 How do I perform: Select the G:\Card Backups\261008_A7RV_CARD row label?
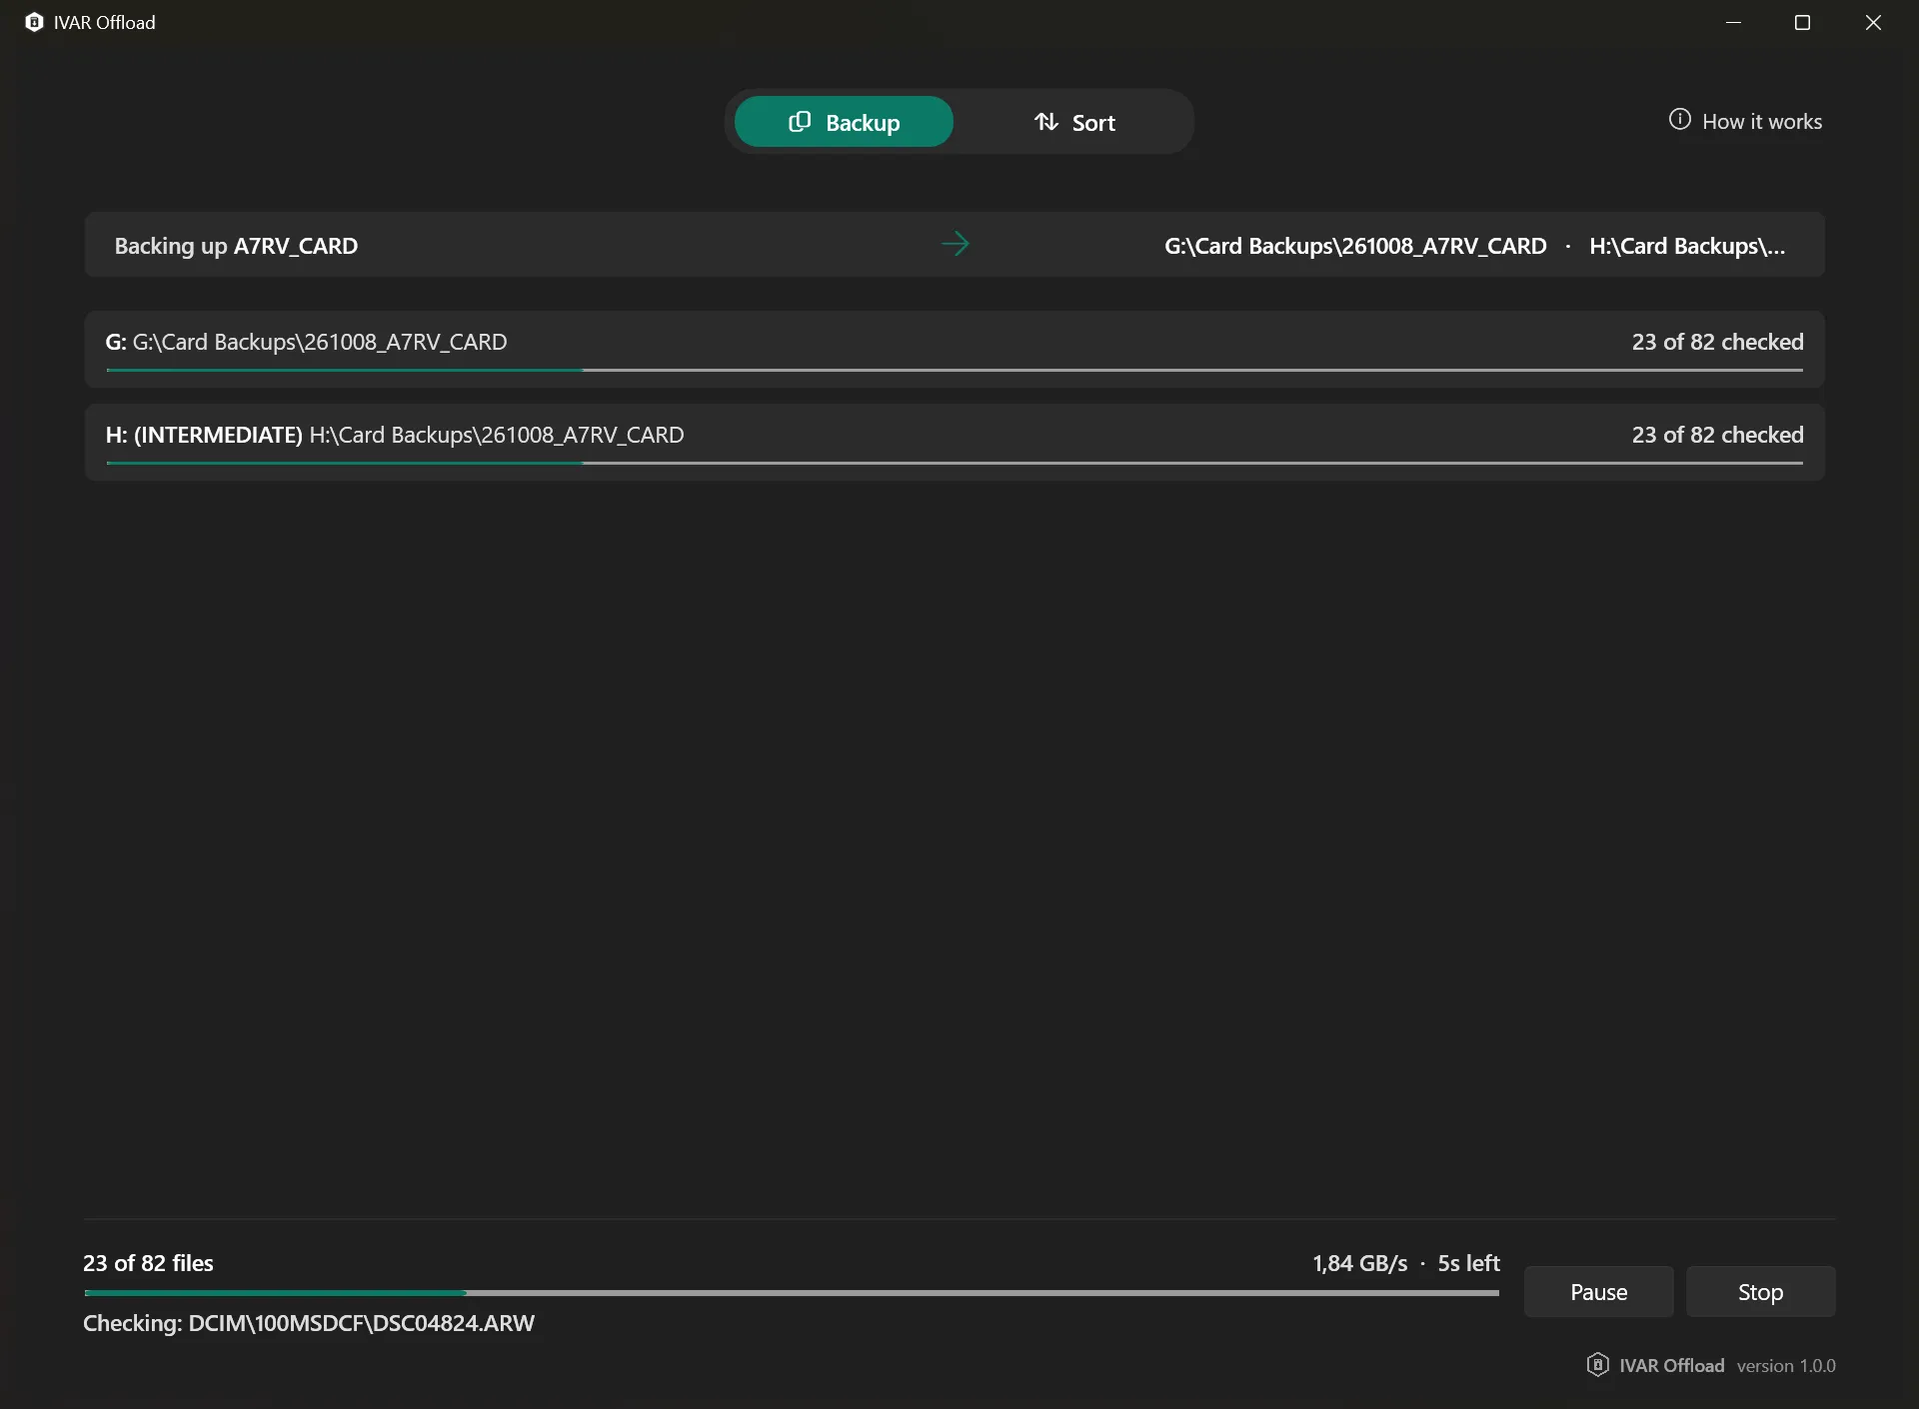pos(306,342)
